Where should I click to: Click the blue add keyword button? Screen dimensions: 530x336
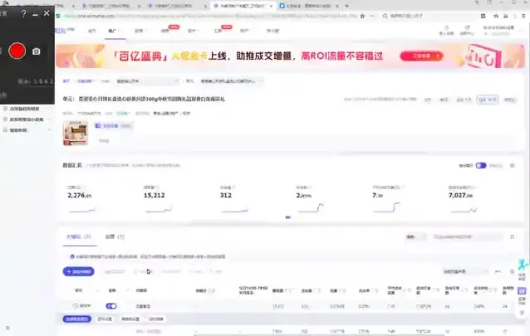[x=80, y=271]
